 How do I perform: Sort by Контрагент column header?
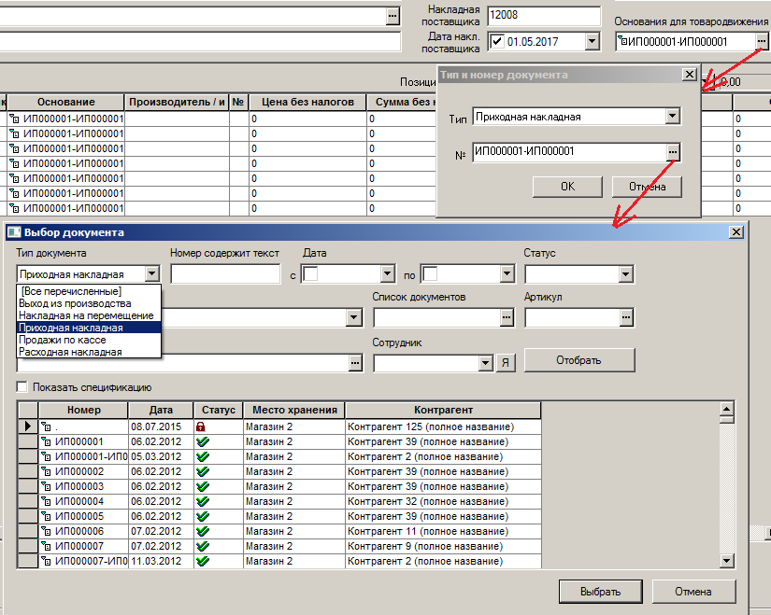coord(443,410)
